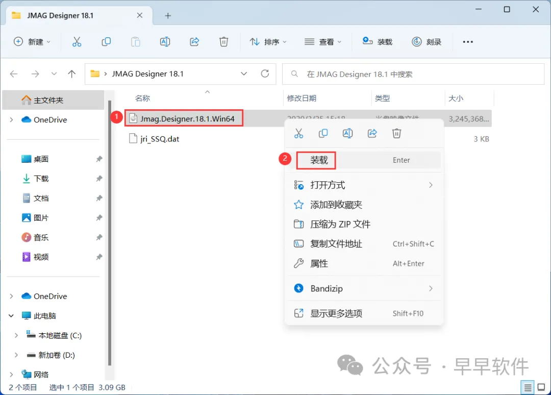
Task: Collapse the 此电脑 tree node
Action: point(11,315)
